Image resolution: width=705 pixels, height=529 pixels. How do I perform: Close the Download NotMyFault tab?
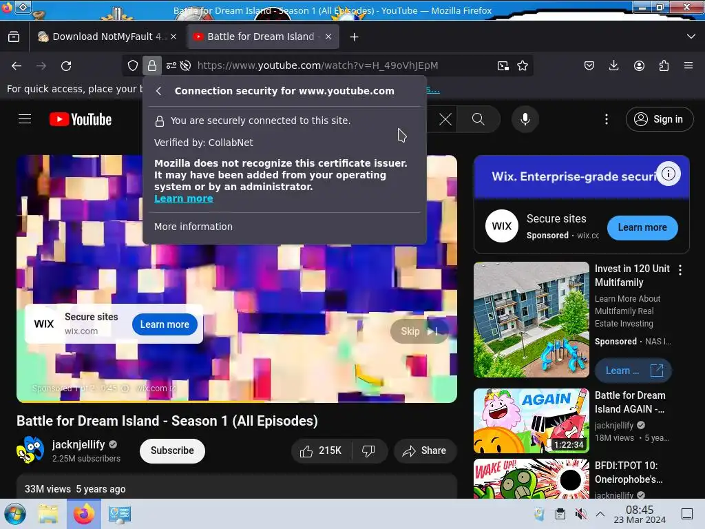click(173, 37)
